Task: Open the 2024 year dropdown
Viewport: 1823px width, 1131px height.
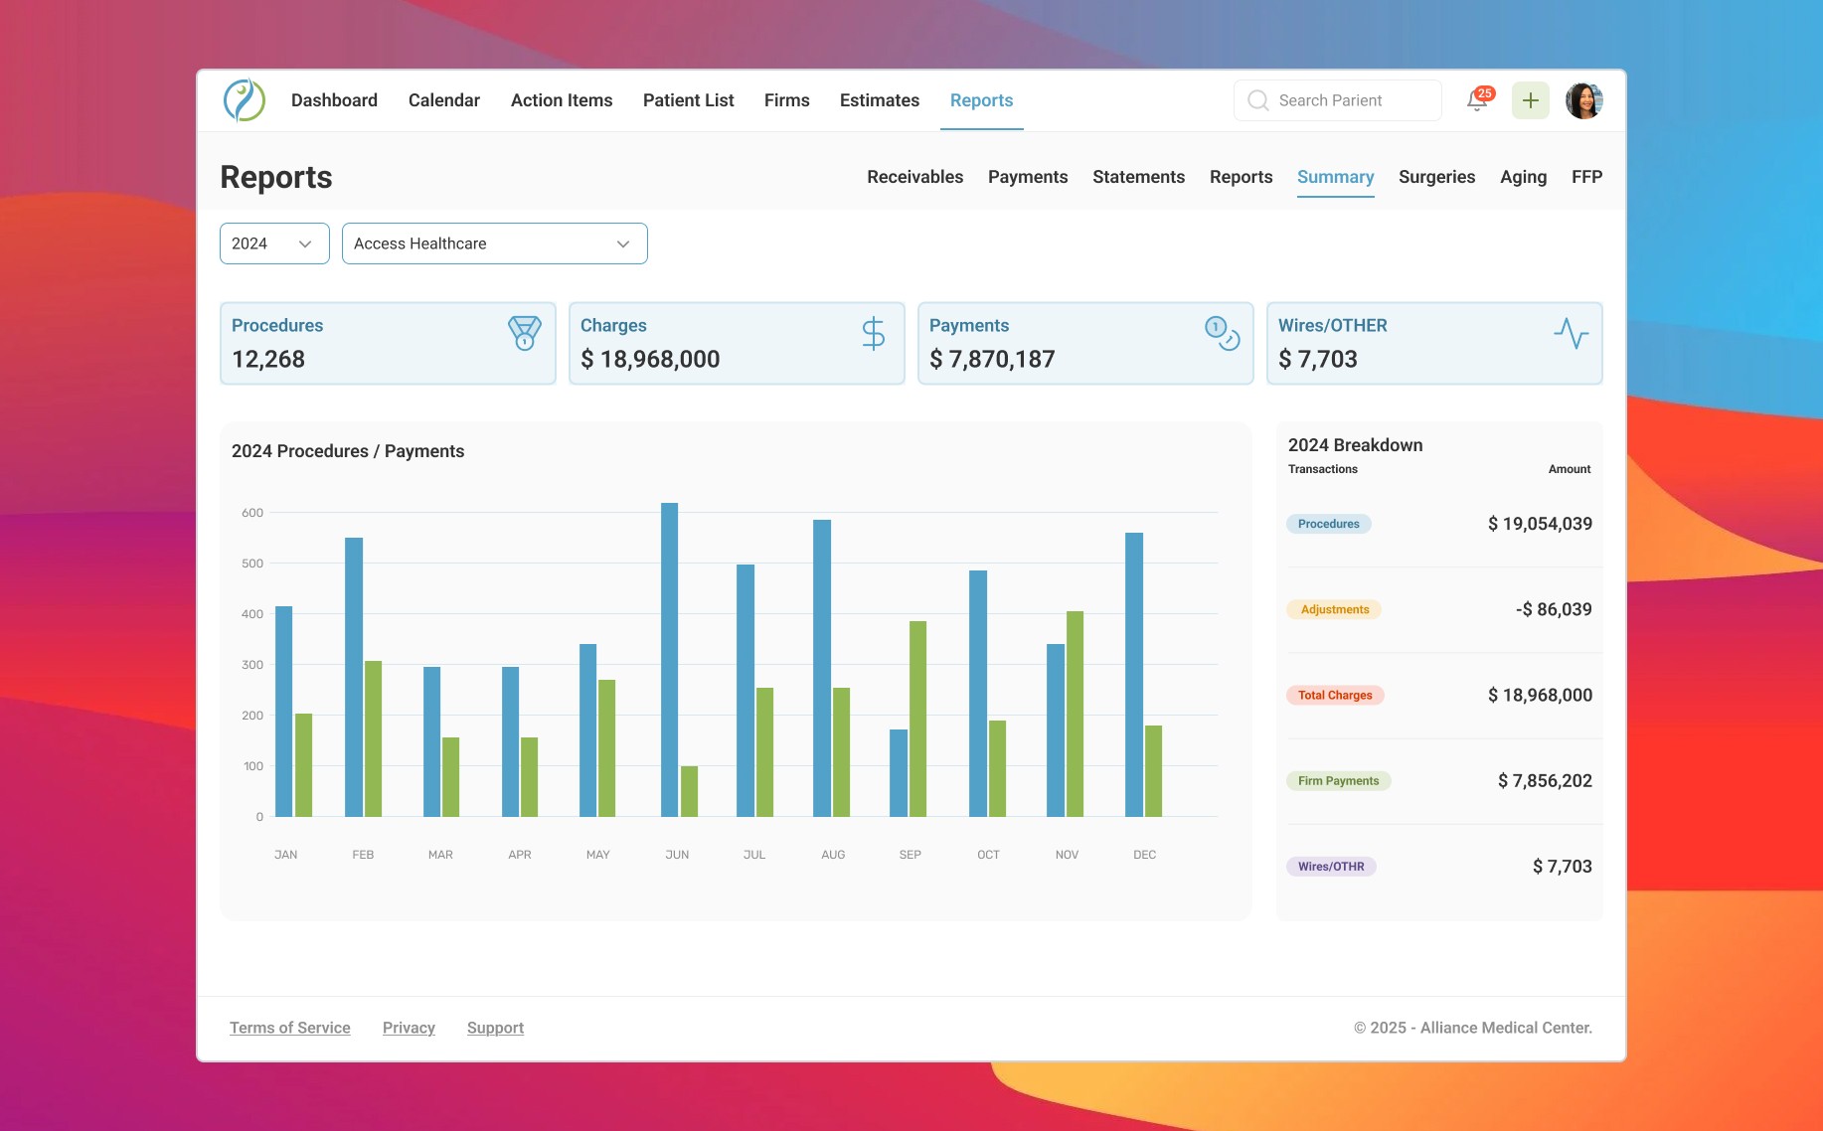Action: coord(274,243)
